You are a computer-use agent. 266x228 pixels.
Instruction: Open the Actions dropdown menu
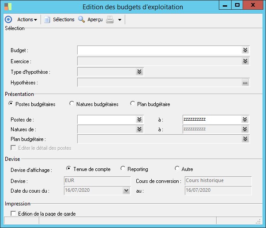click(x=27, y=19)
